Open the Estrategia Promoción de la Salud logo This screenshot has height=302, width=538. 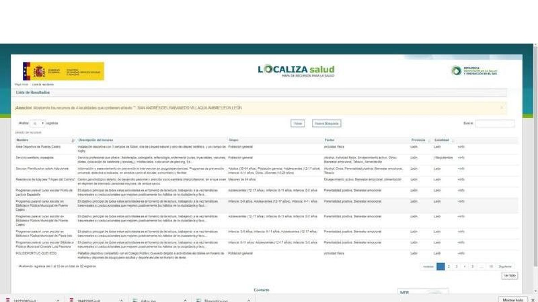click(474, 71)
